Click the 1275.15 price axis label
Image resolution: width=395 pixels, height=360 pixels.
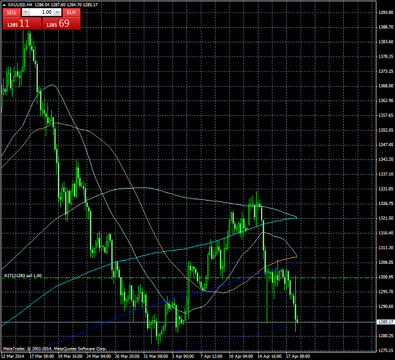point(386,351)
